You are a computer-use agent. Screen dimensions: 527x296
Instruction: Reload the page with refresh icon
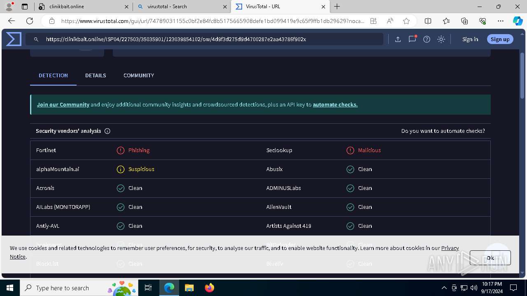[x=30, y=21]
